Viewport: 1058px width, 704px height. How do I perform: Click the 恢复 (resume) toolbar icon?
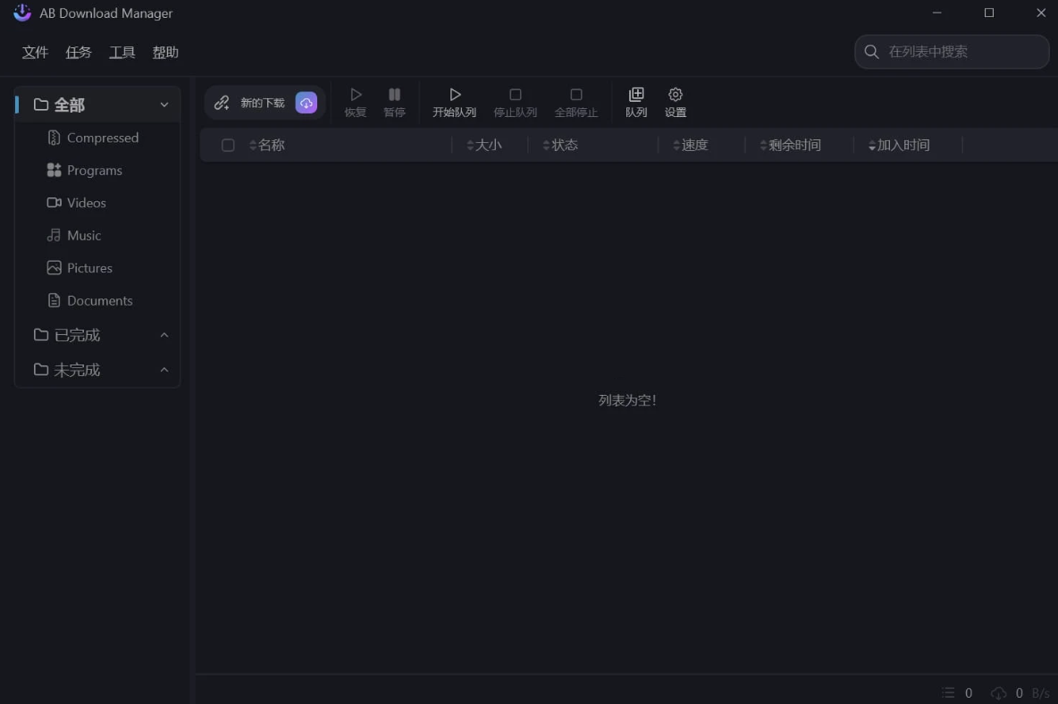[x=356, y=100]
